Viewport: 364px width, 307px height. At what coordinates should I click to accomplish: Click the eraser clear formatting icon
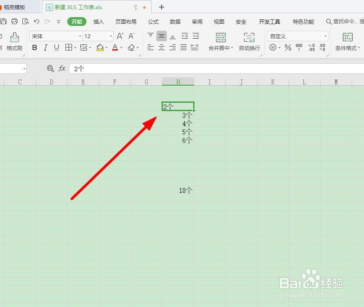click(131, 47)
